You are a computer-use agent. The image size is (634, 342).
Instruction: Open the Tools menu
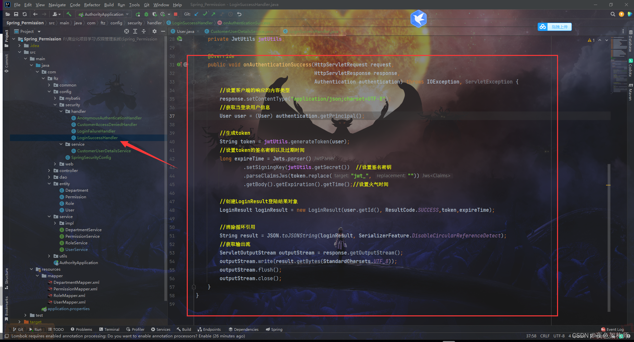pyautogui.click(x=134, y=5)
